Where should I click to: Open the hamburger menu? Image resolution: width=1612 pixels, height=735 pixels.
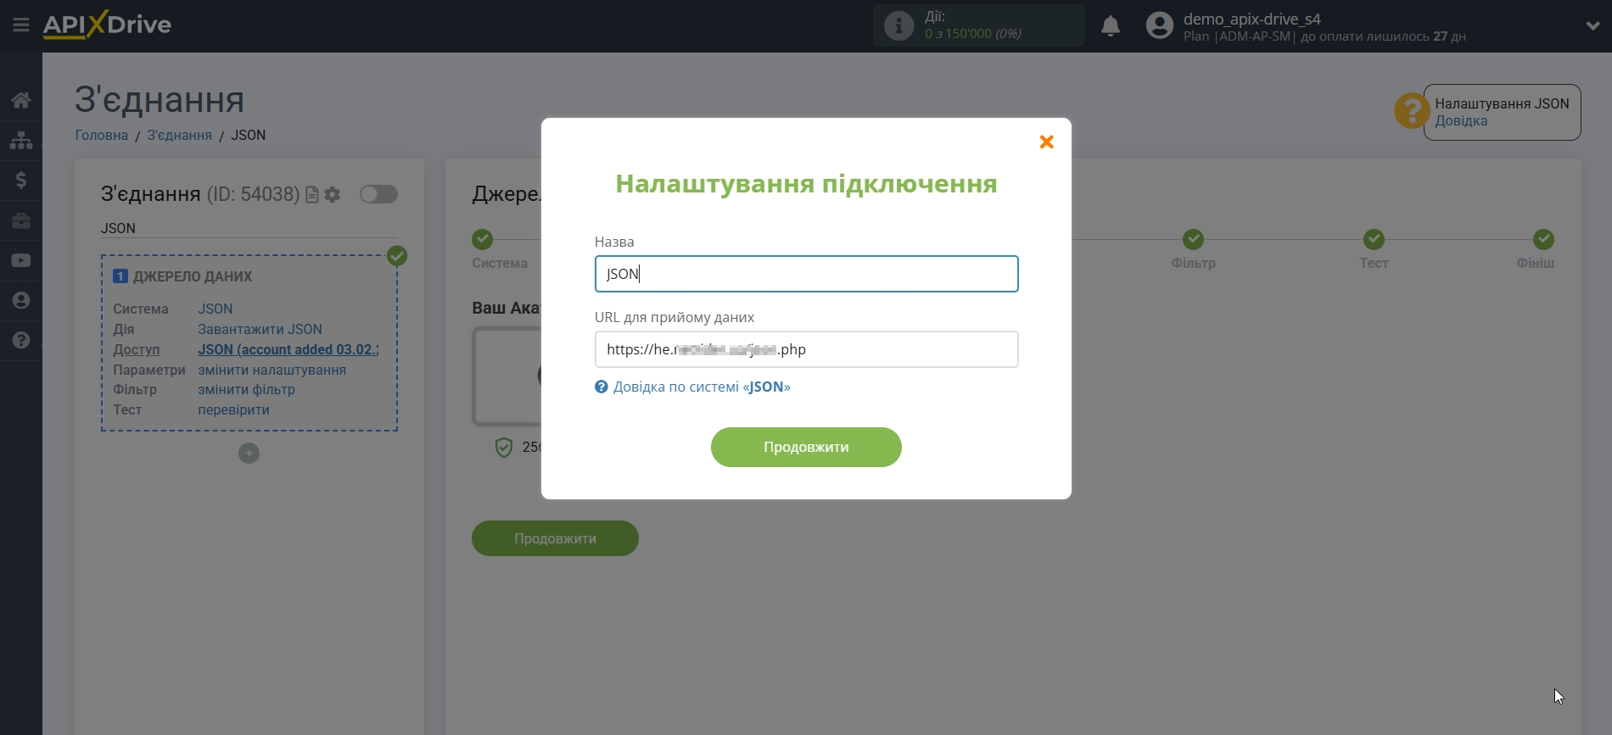21,25
